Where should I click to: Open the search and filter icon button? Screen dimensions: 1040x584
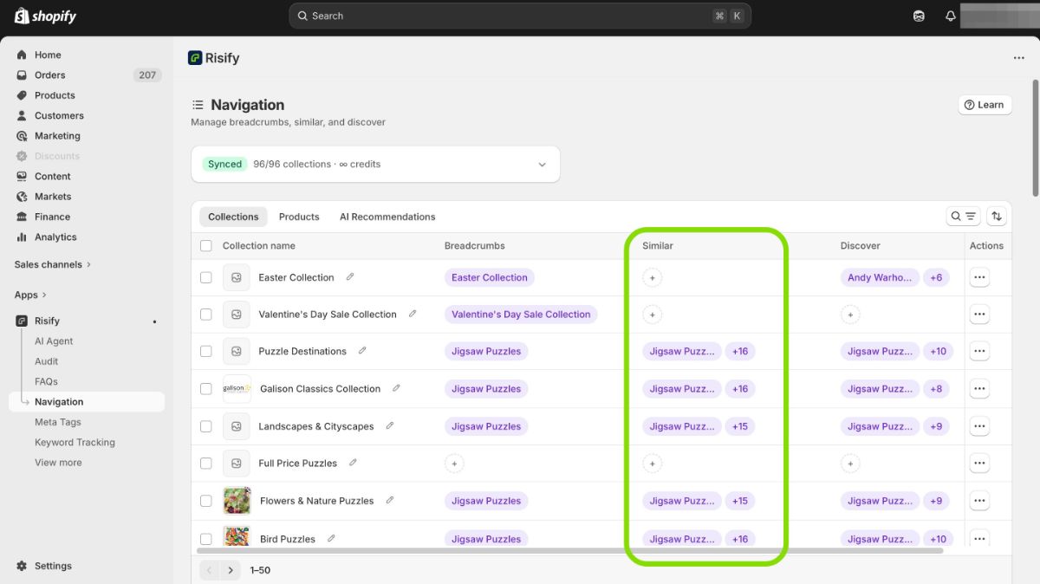[x=963, y=217]
